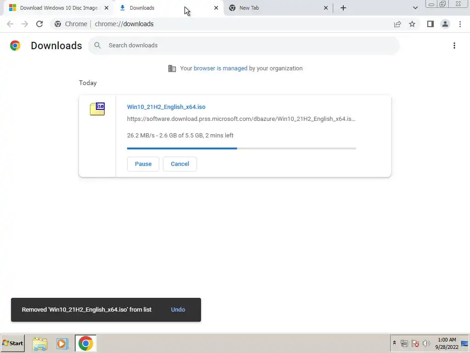Expand the tab search chevron

415,8
